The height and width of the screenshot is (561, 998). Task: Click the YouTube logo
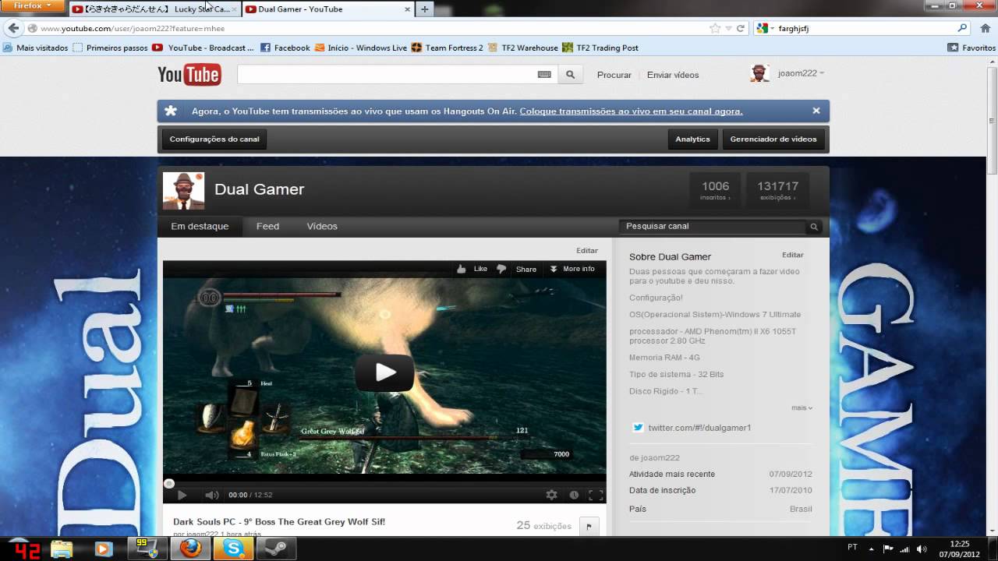click(x=189, y=75)
